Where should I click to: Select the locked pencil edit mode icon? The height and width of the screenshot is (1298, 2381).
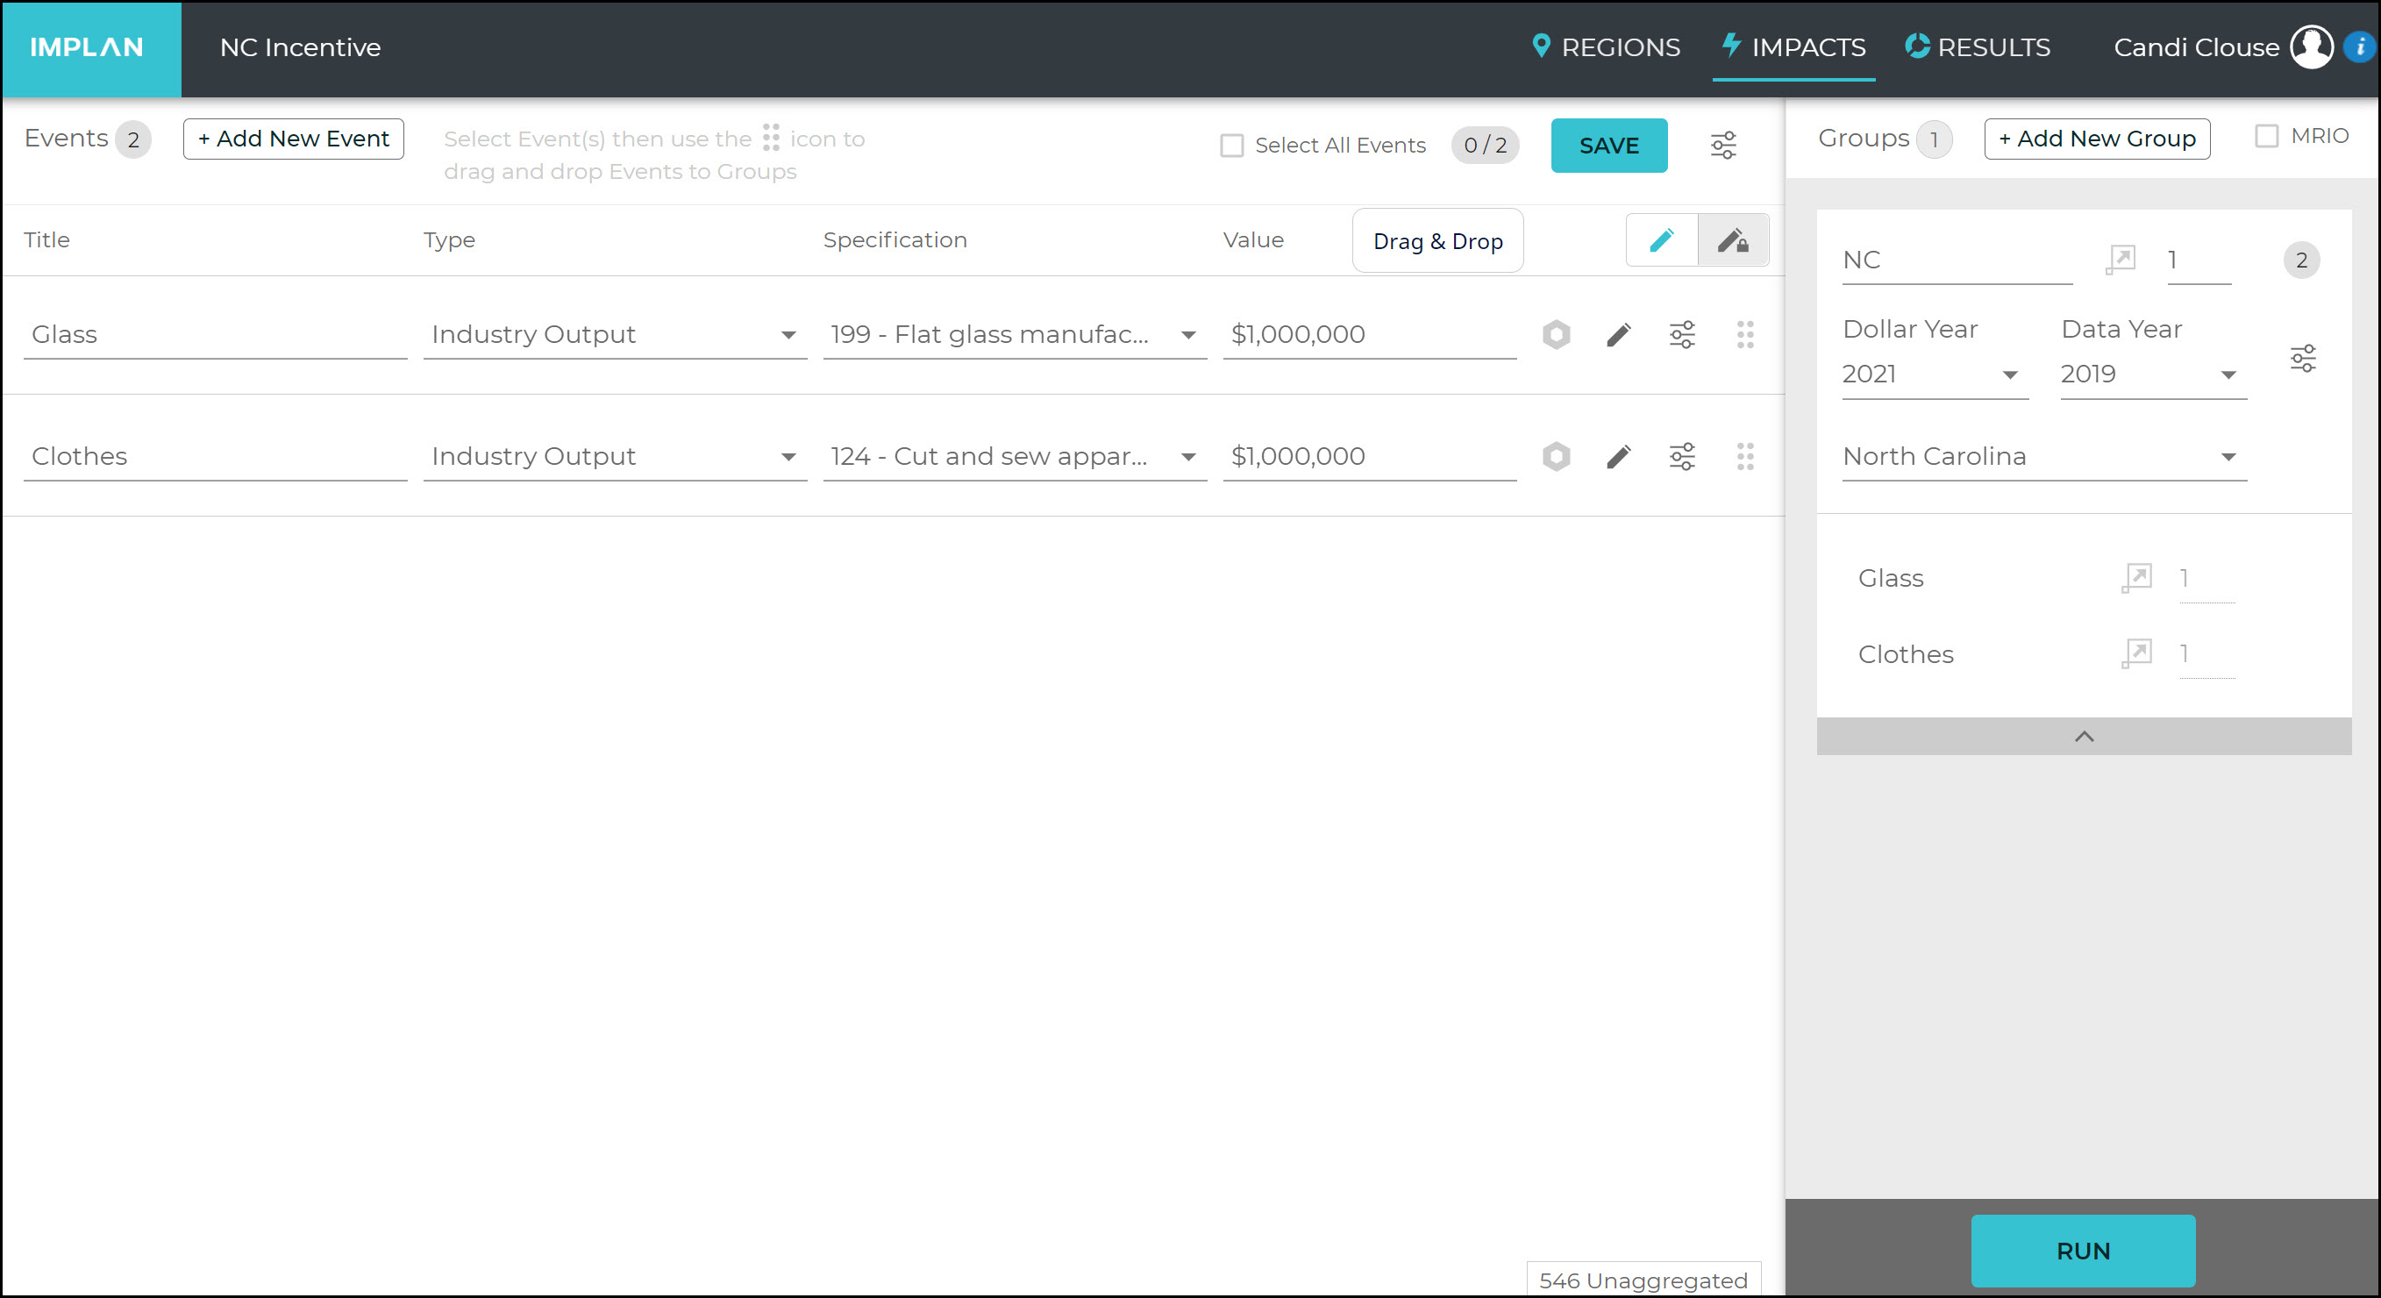coord(1733,240)
